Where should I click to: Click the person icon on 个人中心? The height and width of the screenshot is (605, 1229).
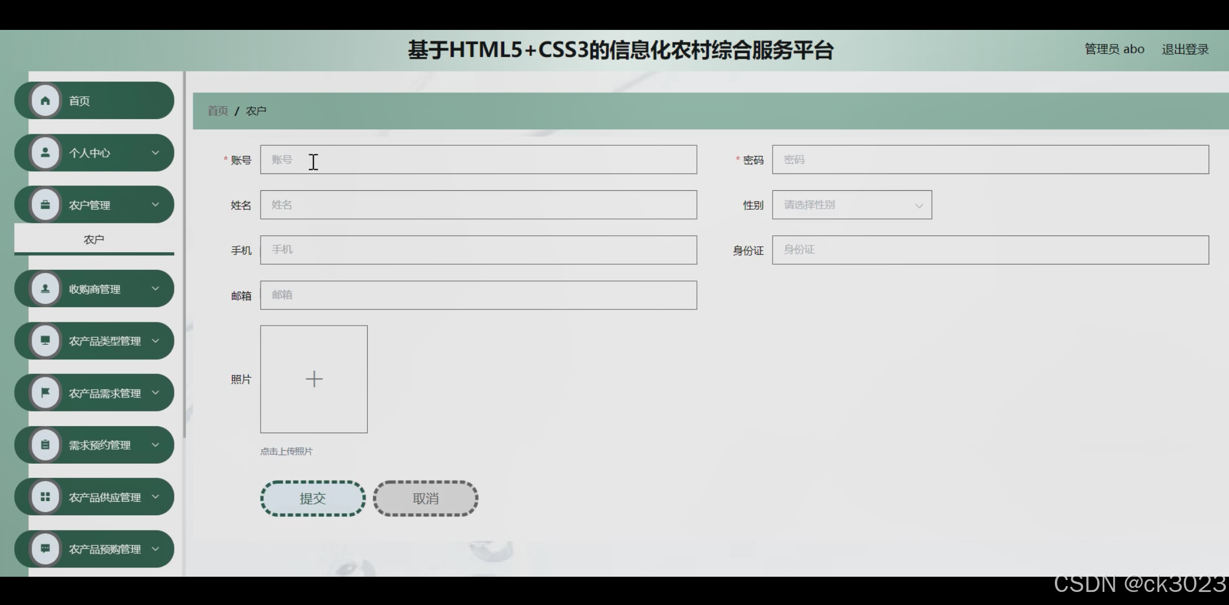pyautogui.click(x=46, y=153)
